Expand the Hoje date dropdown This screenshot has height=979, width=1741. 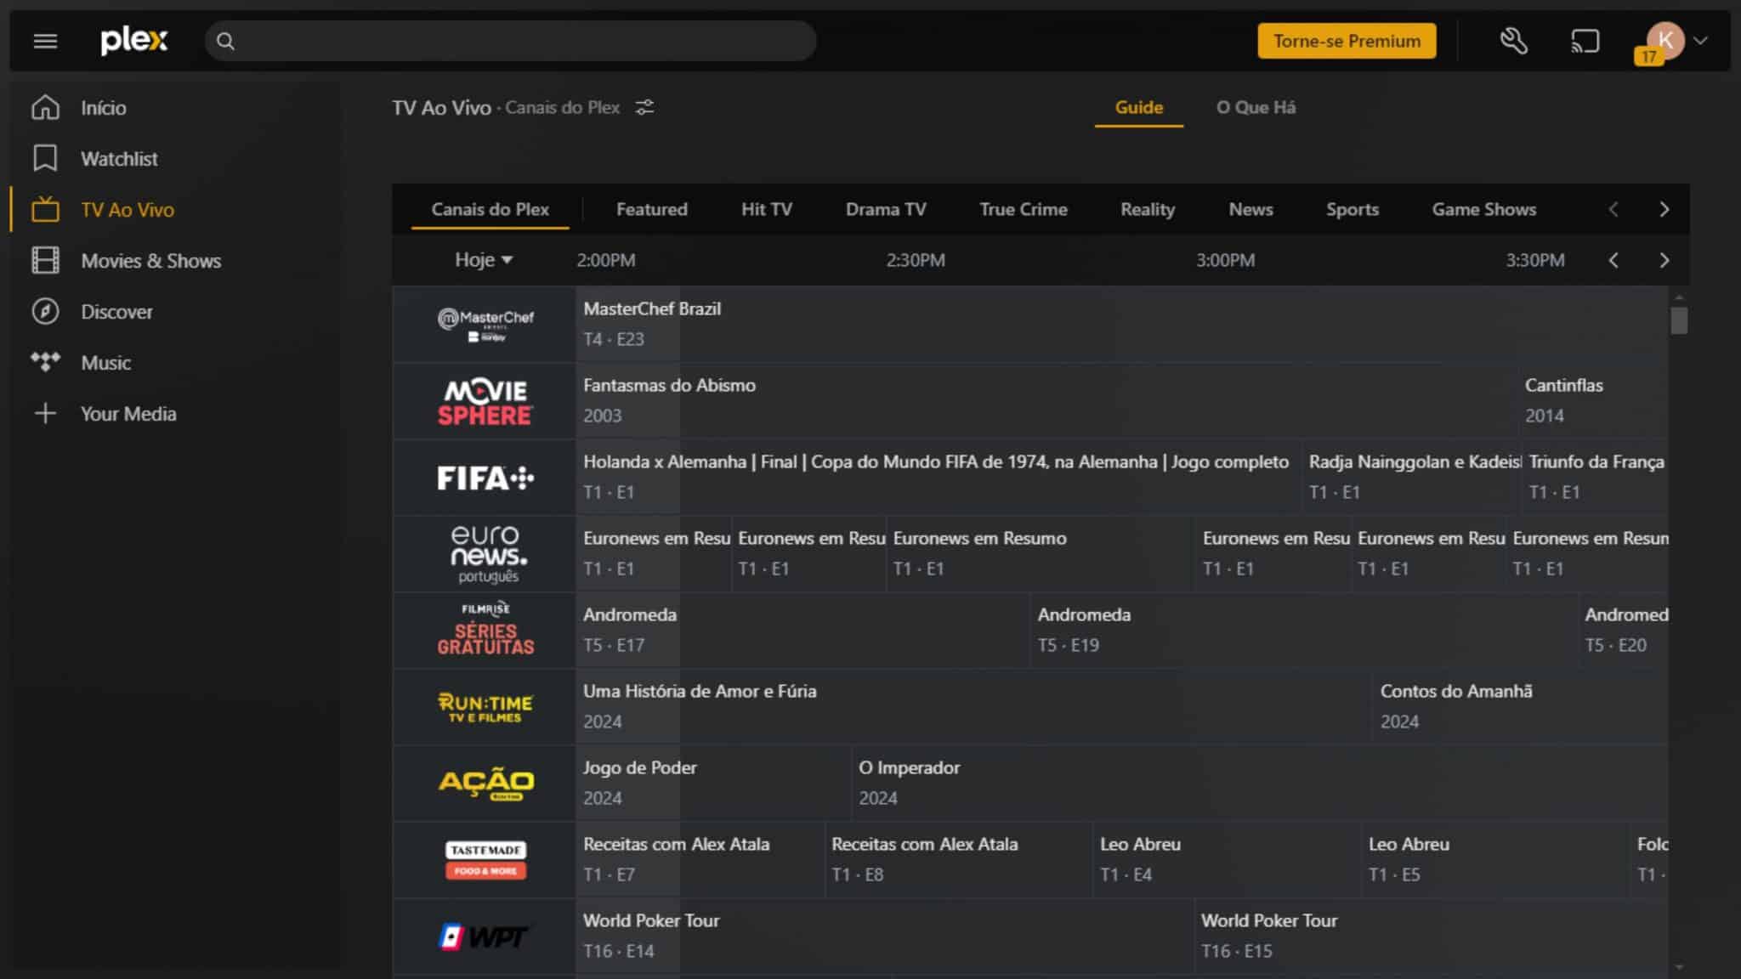pos(482,260)
